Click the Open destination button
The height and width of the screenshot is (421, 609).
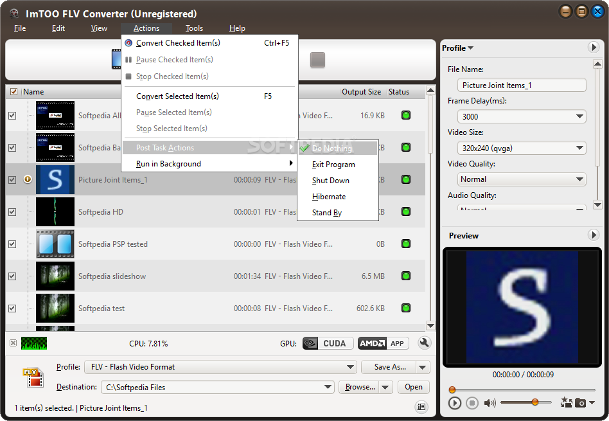click(x=413, y=387)
